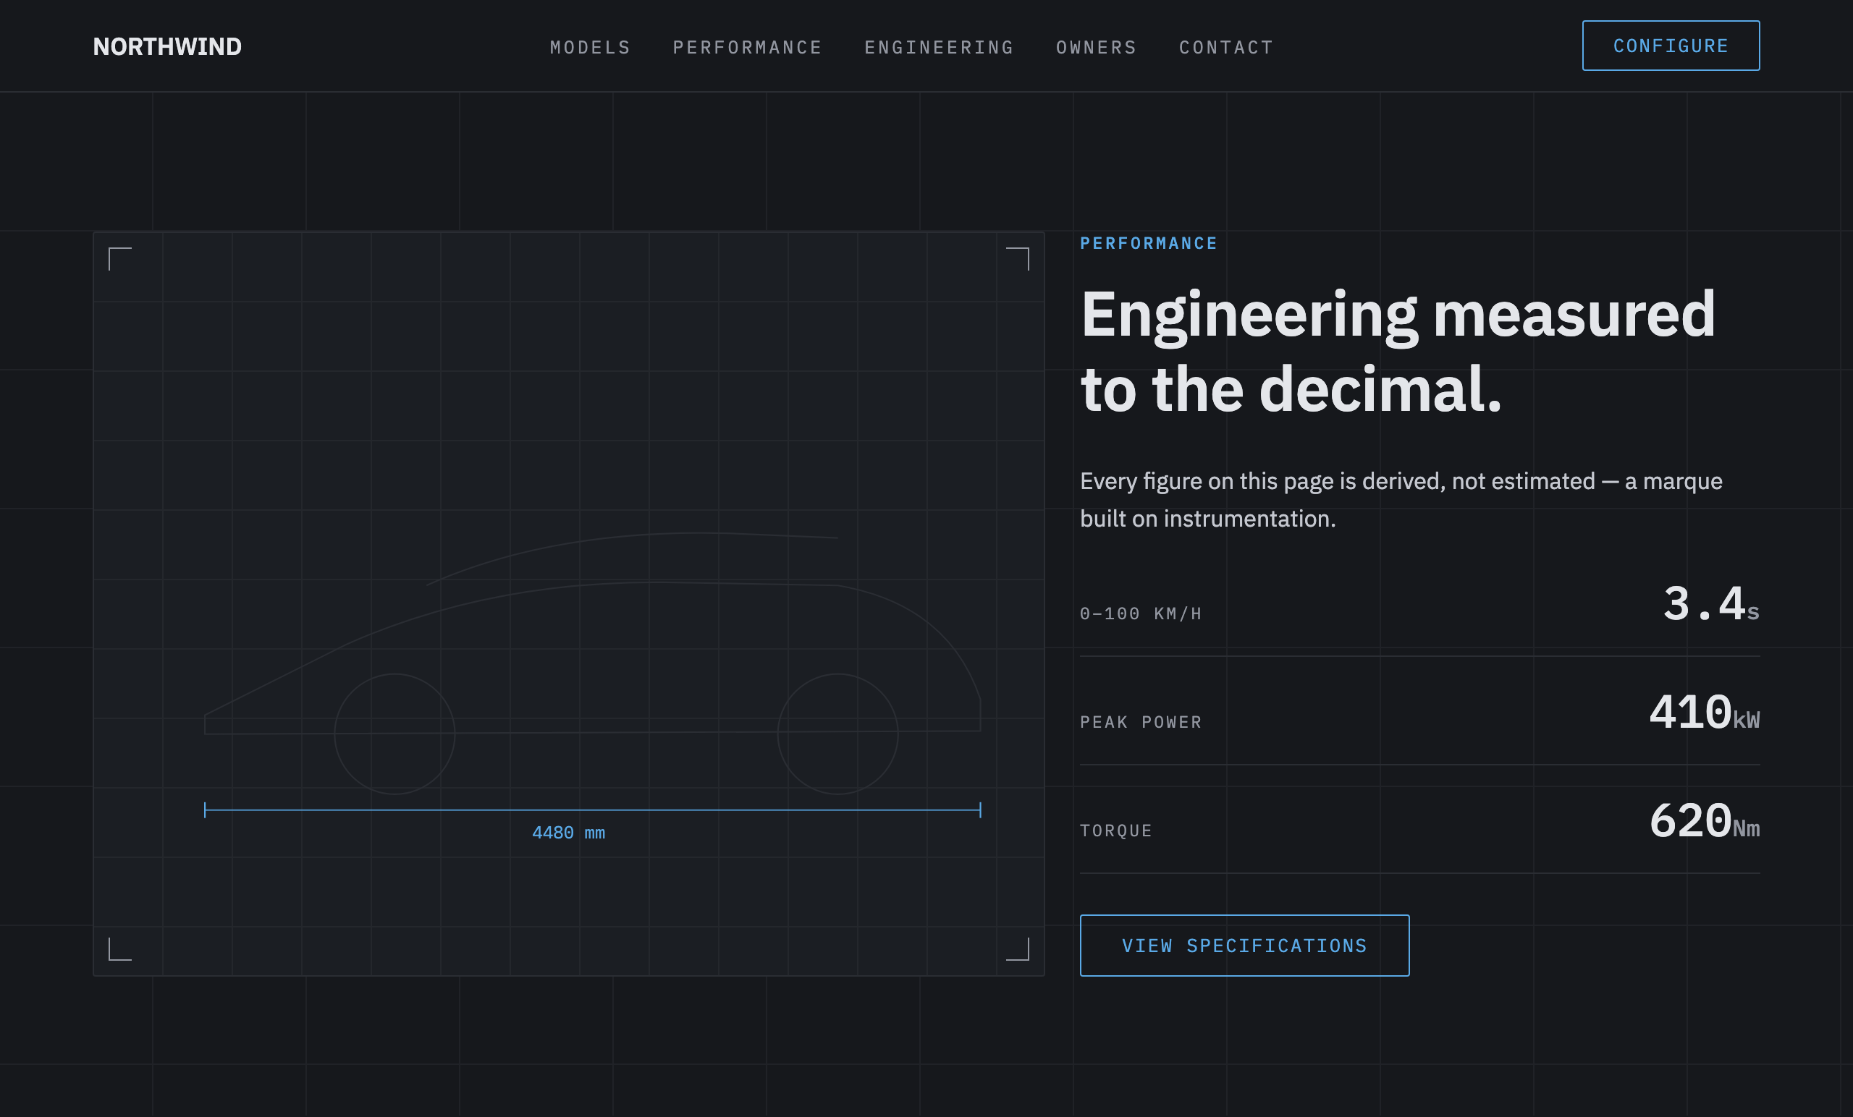This screenshot has height=1117, width=1853.
Task: Click the Configure button
Action: pyautogui.click(x=1671, y=46)
